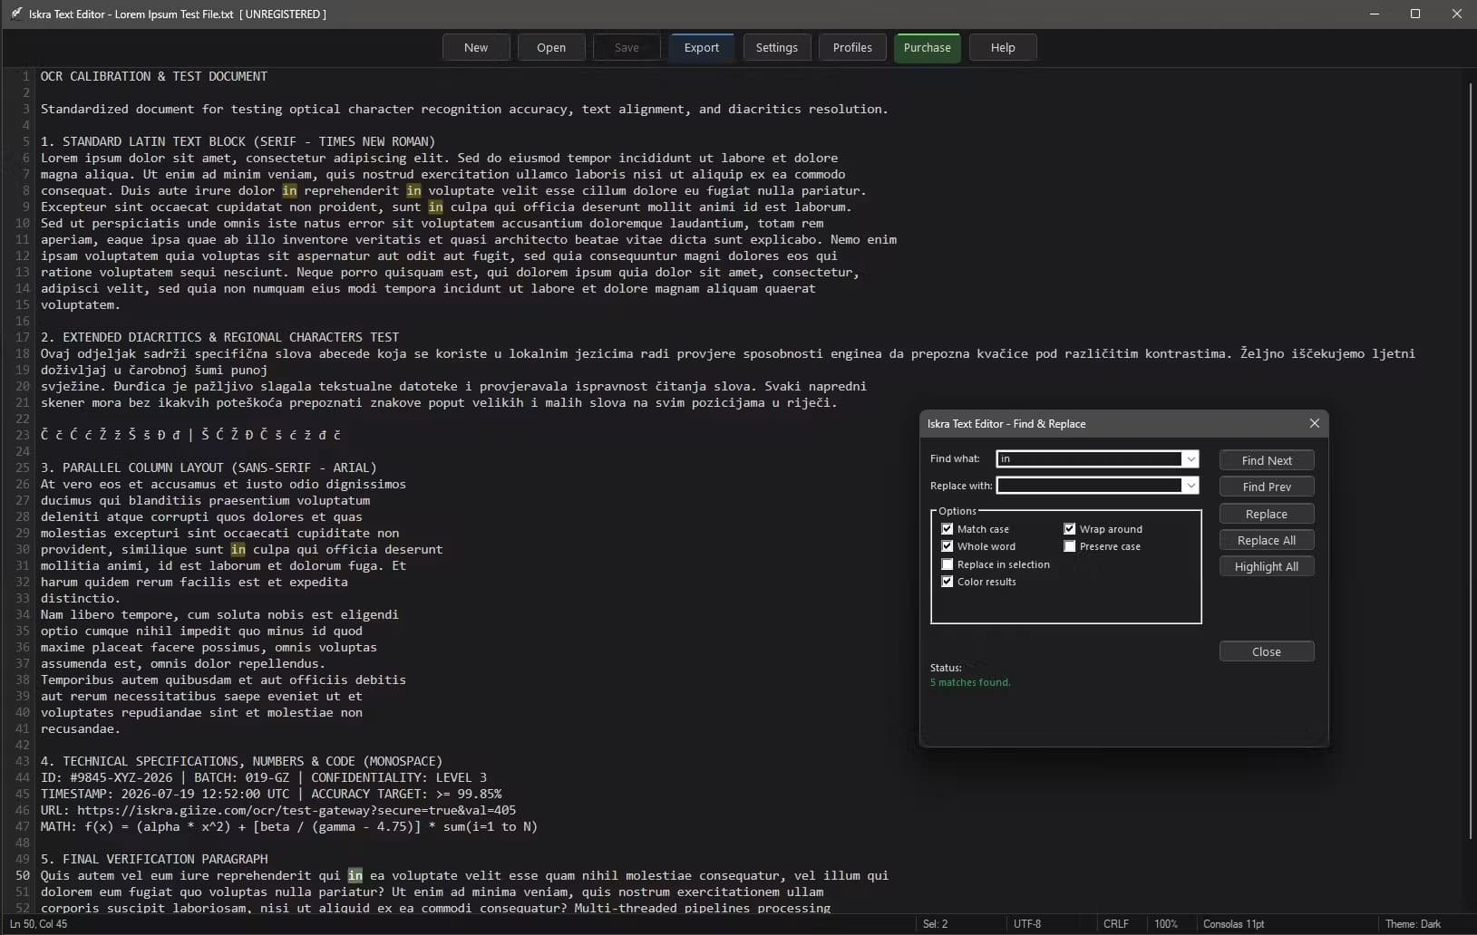Image resolution: width=1477 pixels, height=935 pixels.
Task: Open the Help toolbar item
Action: pos(1003,47)
